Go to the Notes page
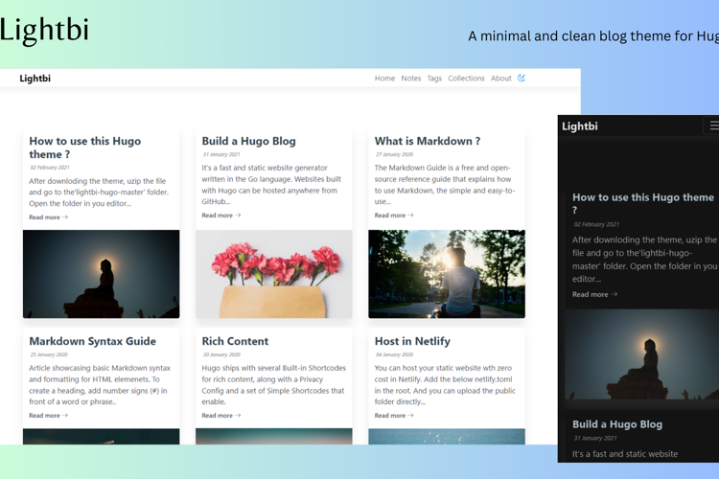This screenshot has height=479, width=719. click(411, 79)
